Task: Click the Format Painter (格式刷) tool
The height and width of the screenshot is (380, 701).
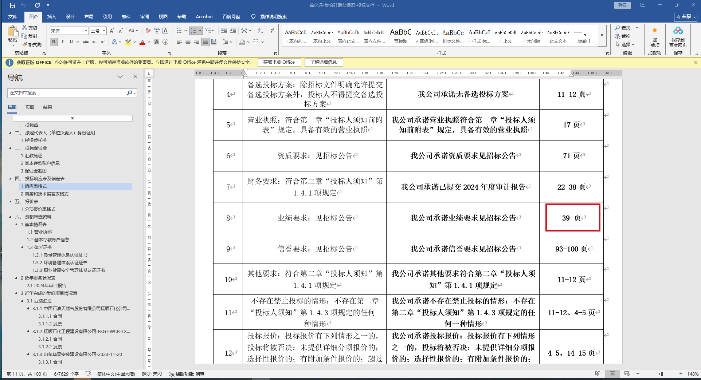Action: pyautogui.click(x=32, y=44)
